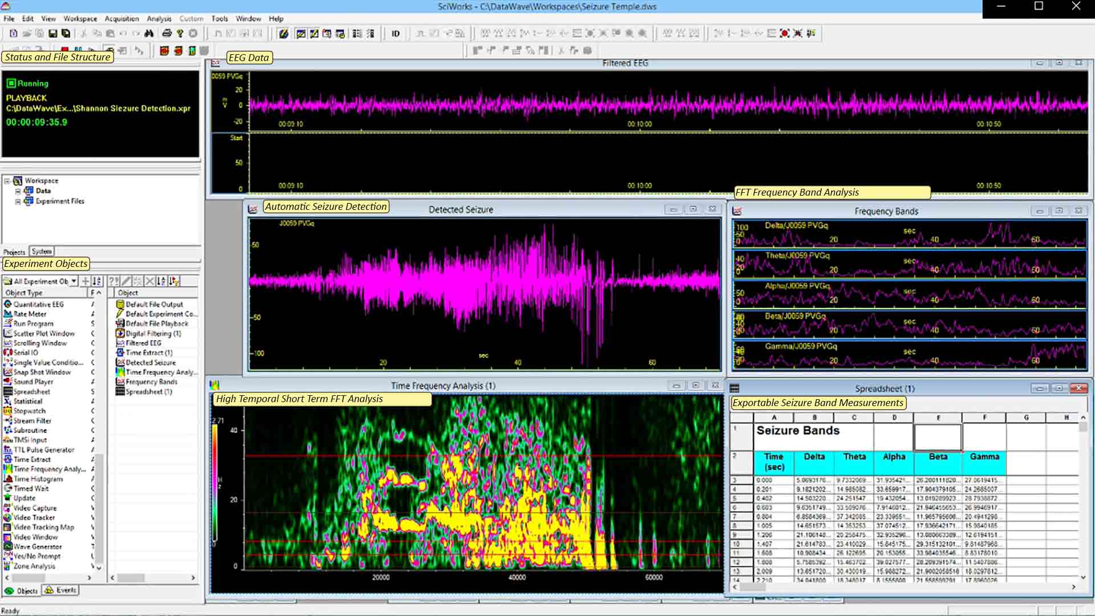Expand the Workspace tree root node
Screen dimensions: 1095x616
(x=7, y=181)
